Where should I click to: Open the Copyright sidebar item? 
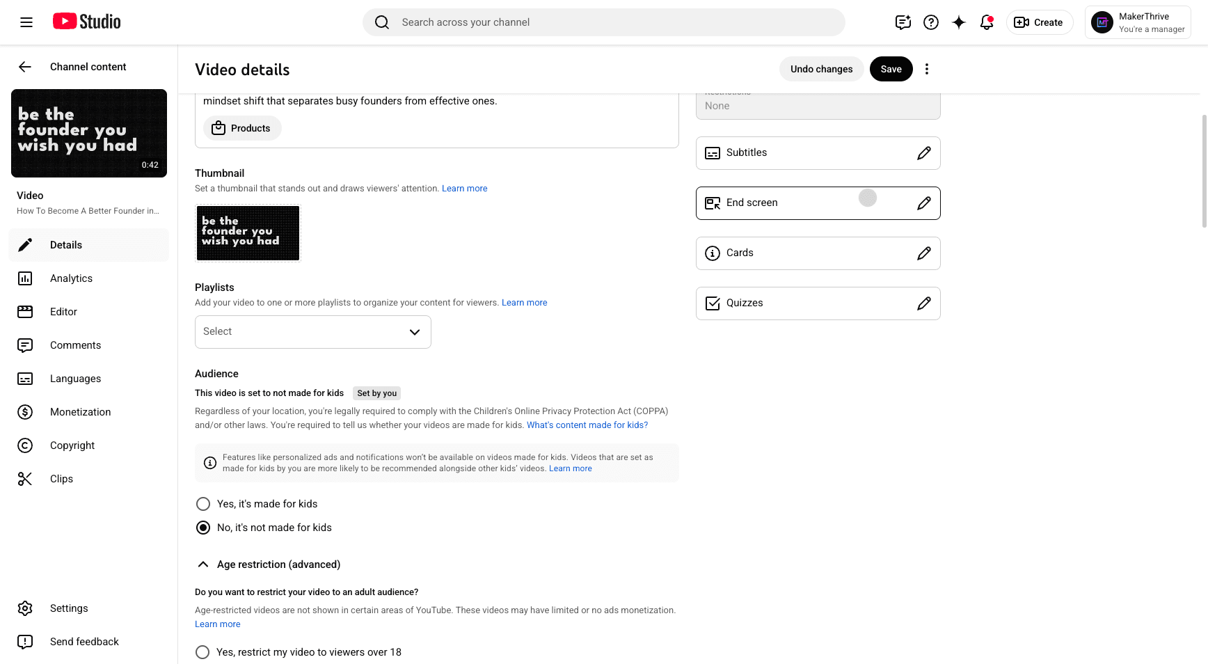pos(89,445)
